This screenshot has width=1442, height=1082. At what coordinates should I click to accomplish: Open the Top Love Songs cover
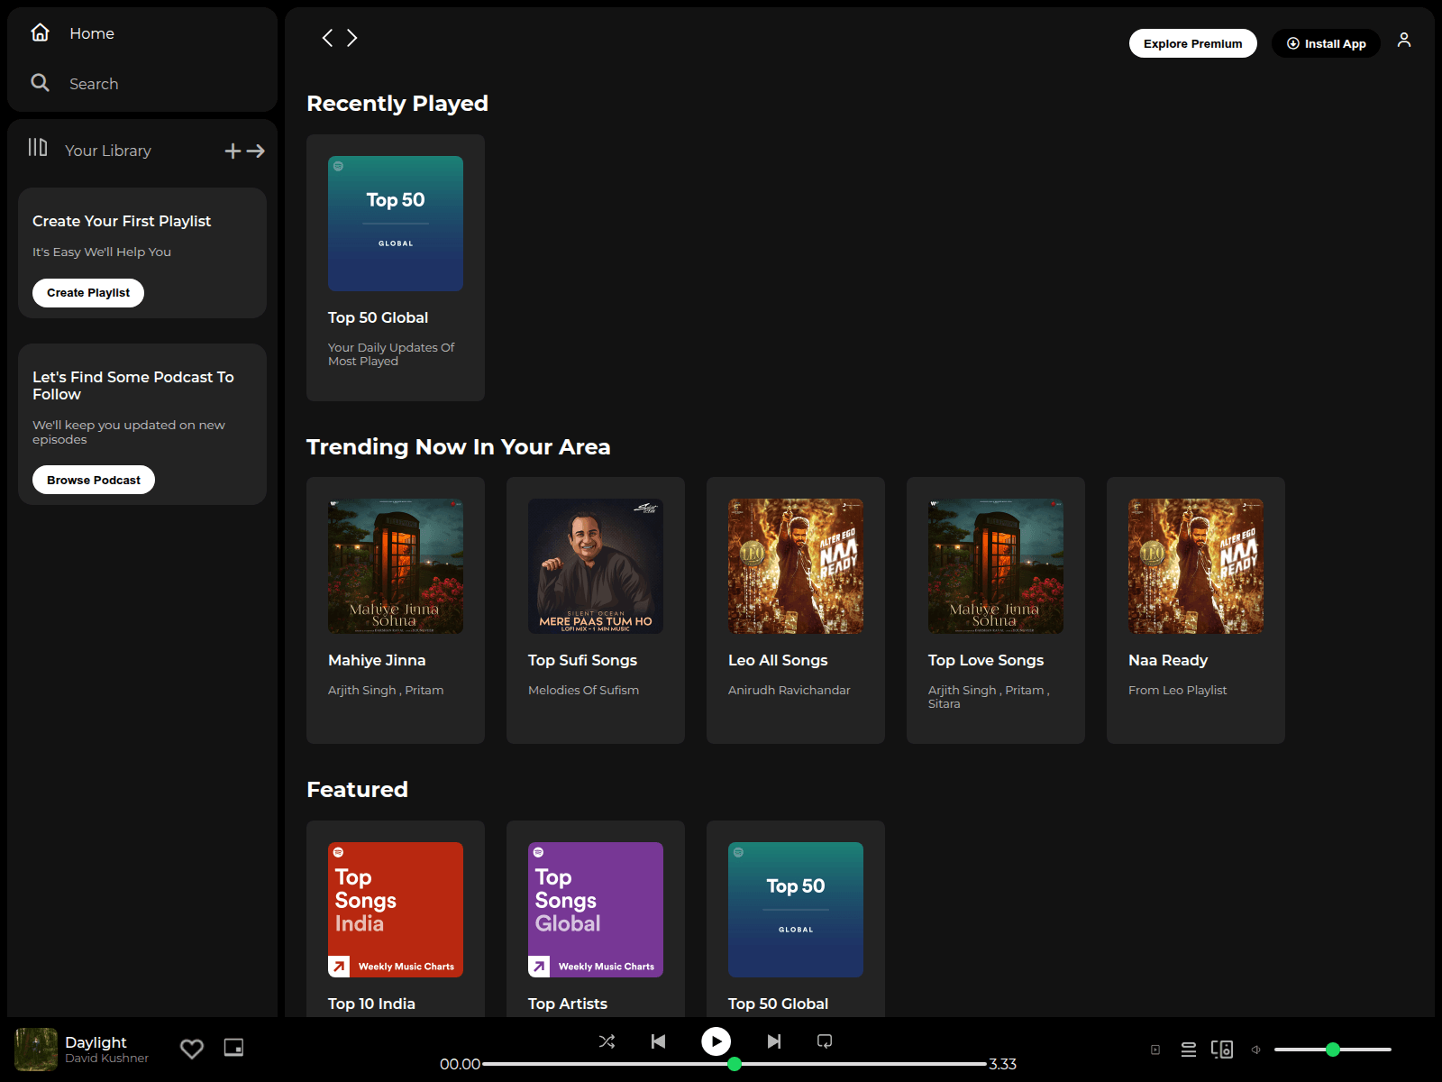[996, 566]
